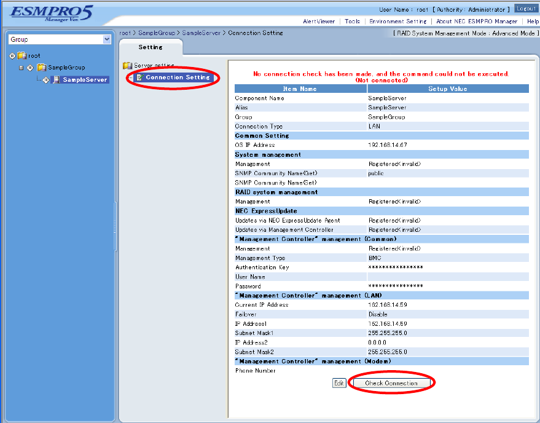Screen dimensions: 540x423
Task: Click the Setup Value column header
Action: click(x=448, y=89)
